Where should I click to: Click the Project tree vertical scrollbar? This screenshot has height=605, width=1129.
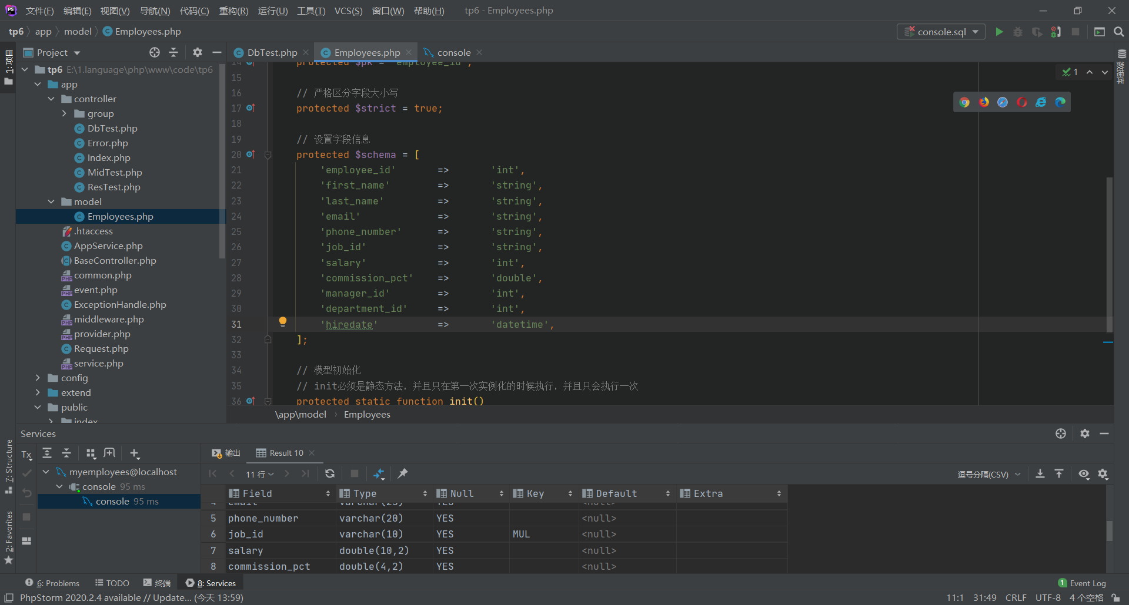(x=222, y=162)
